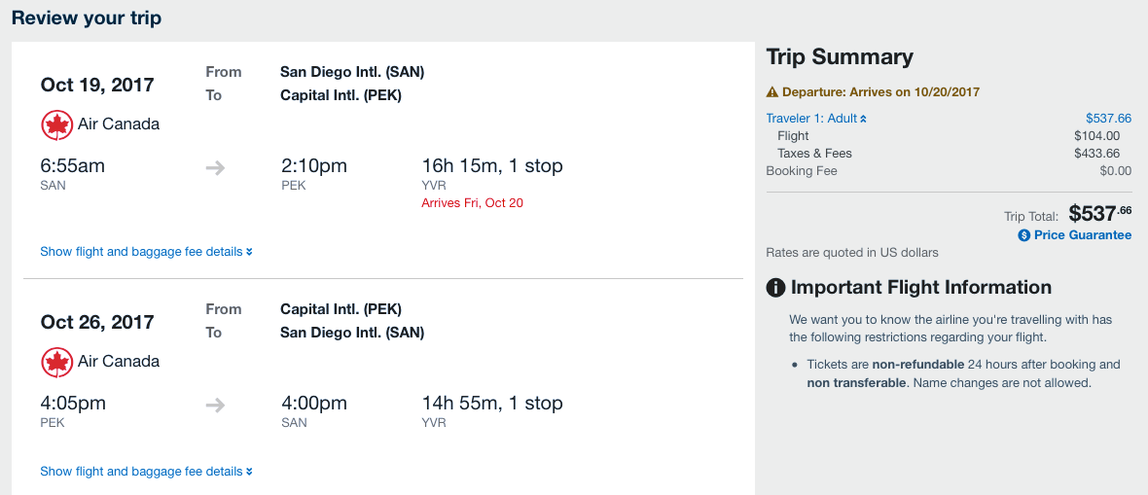Open the Price Guarantee link
The width and height of the screenshot is (1148, 495).
1082,235
